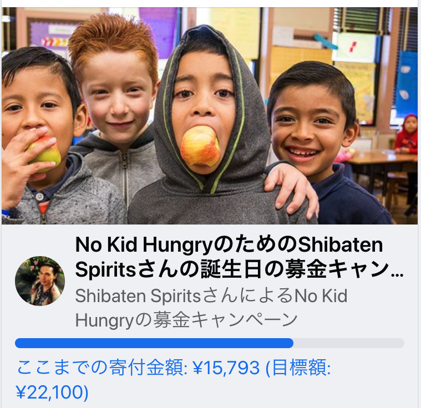Click the truncated ellipsis ending the title
Image resolution: width=421 pixels, height=408 pixels.
(397, 275)
